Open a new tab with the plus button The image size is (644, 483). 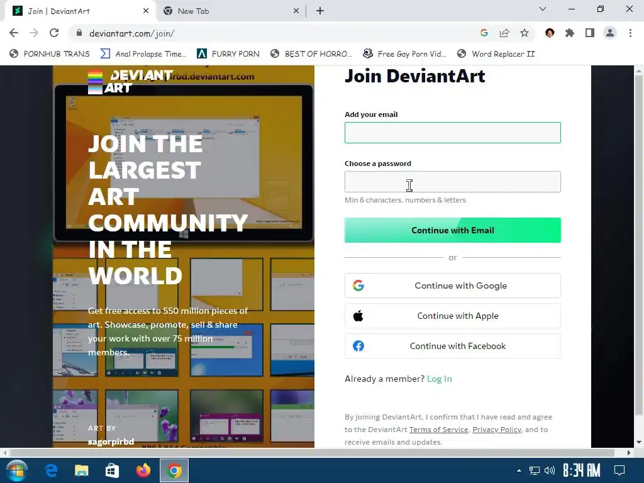pos(320,11)
